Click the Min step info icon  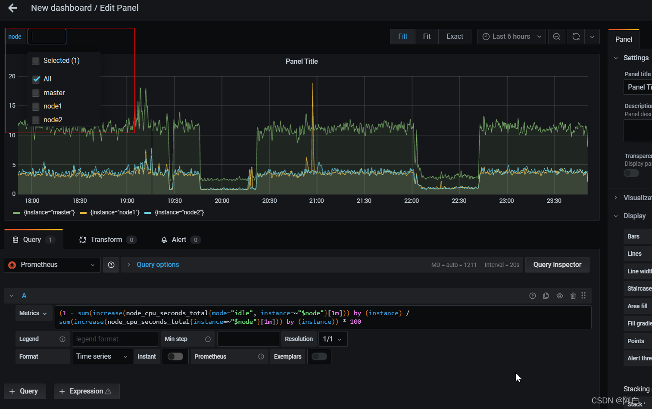tap(208, 339)
